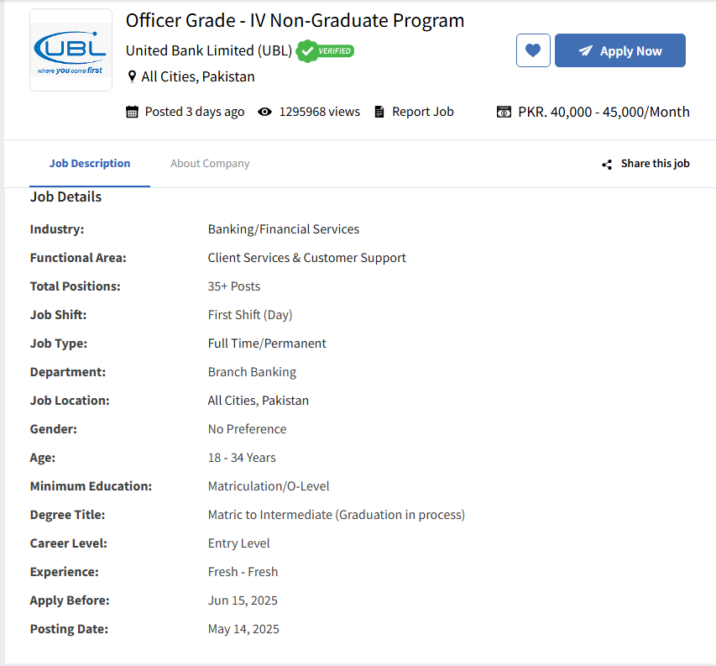Click the '1295968 views' count
The image size is (716, 666).
[x=320, y=112]
